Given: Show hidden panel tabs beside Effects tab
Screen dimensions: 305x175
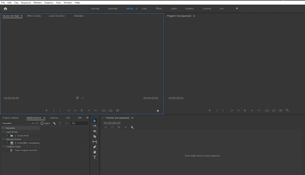Looking at the screenshot, I should tap(87, 118).
